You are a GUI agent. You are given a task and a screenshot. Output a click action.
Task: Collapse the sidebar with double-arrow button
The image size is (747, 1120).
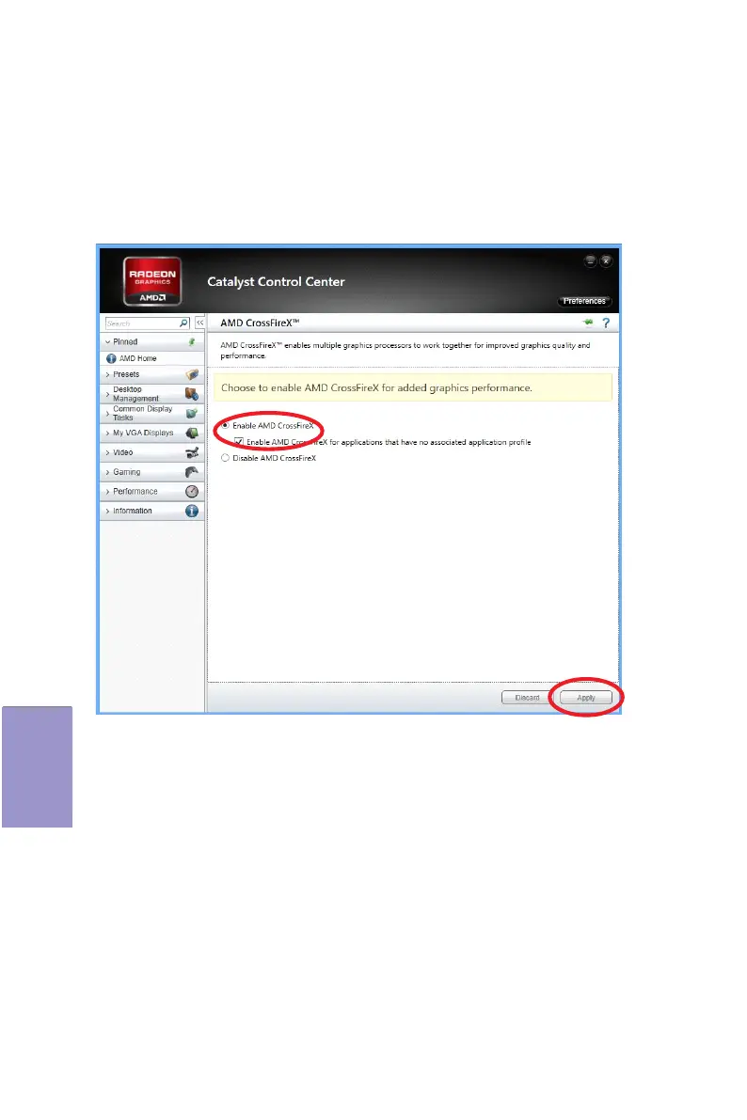point(200,323)
